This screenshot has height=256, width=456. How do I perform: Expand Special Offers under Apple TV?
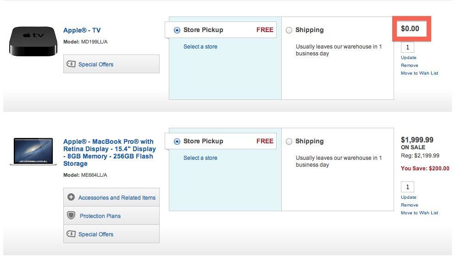click(95, 64)
